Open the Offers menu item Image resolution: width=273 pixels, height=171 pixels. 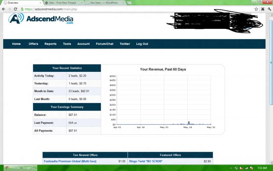coord(34,44)
